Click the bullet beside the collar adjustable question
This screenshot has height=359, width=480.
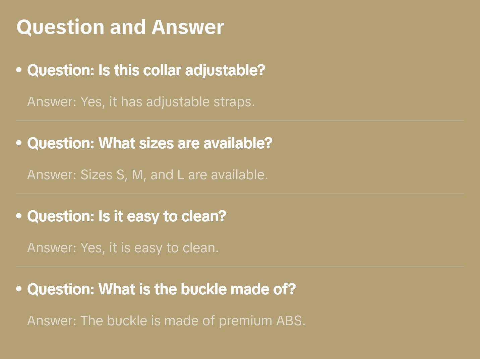point(19,70)
